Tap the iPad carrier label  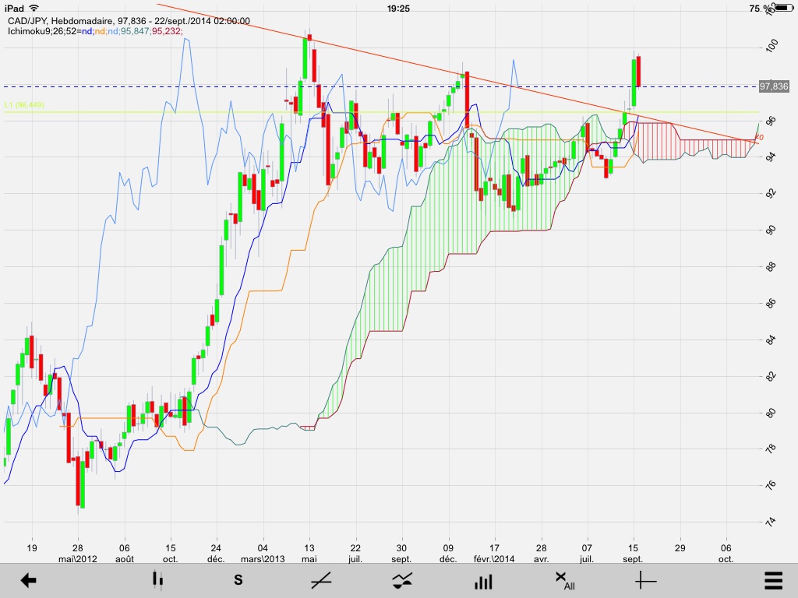[x=14, y=8]
